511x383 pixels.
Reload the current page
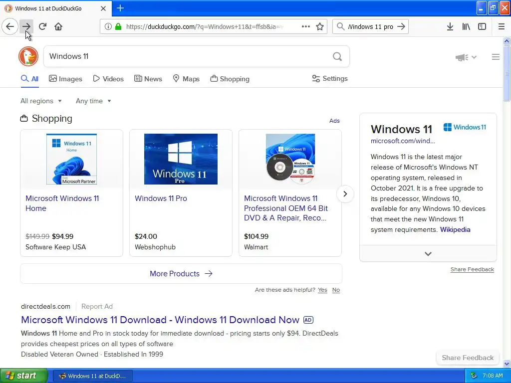[x=42, y=26]
